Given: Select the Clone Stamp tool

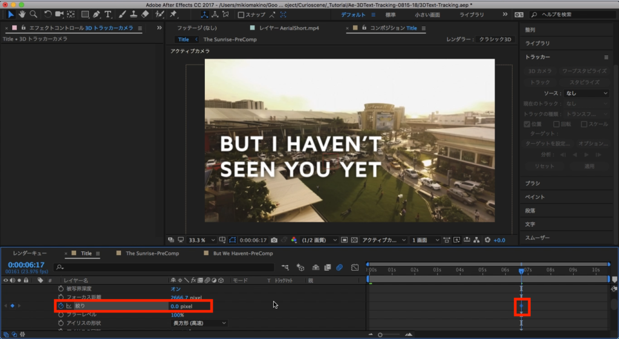Looking at the screenshot, I should coord(133,14).
